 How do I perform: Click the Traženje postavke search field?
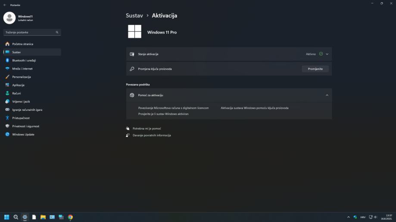32,32
